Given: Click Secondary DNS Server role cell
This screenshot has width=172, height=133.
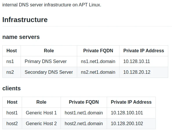Looking at the screenshot, I should coord(49,72).
